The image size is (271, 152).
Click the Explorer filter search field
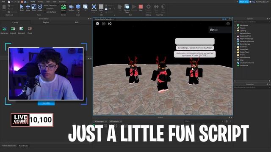pos(252,22)
